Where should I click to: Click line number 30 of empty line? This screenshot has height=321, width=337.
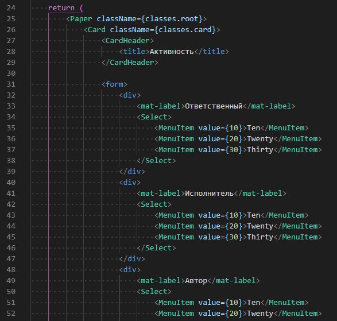coord(11,74)
